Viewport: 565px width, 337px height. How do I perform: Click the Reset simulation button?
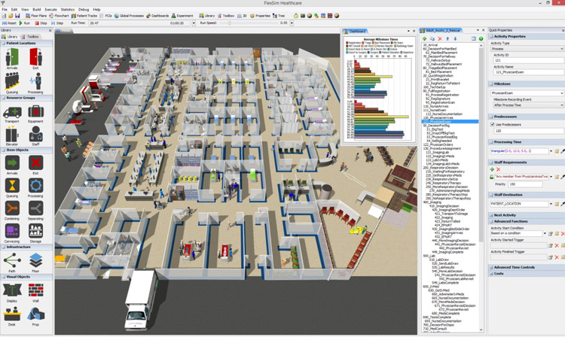click(x=9, y=23)
